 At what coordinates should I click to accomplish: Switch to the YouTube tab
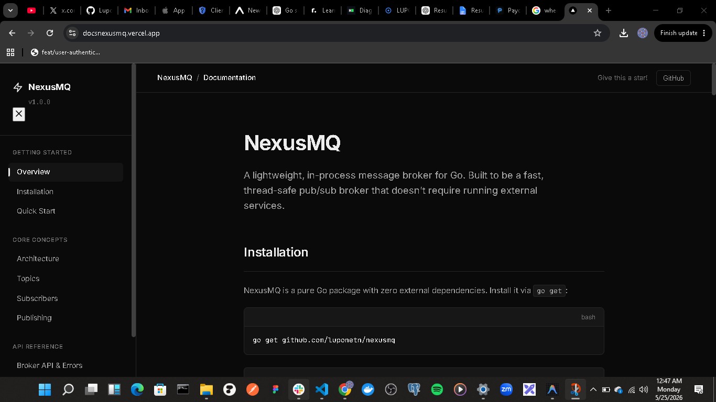click(x=31, y=10)
